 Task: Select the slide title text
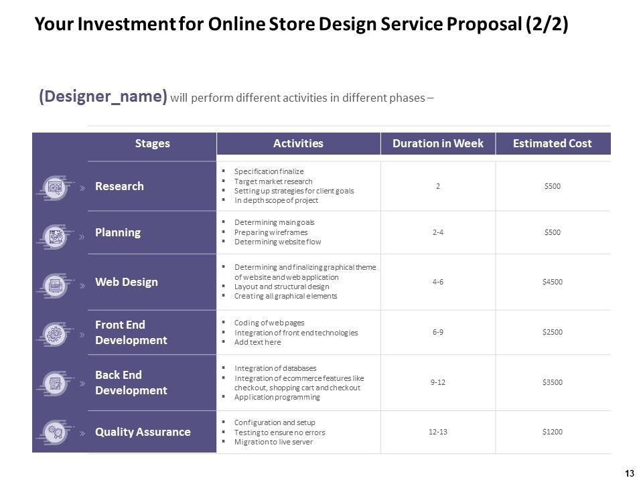[x=301, y=24]
